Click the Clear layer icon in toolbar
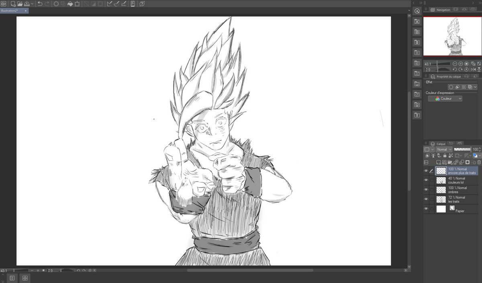 coord(56,4)
